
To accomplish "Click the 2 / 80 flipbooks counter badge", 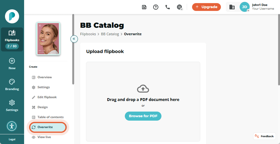I will pos(12,46).
